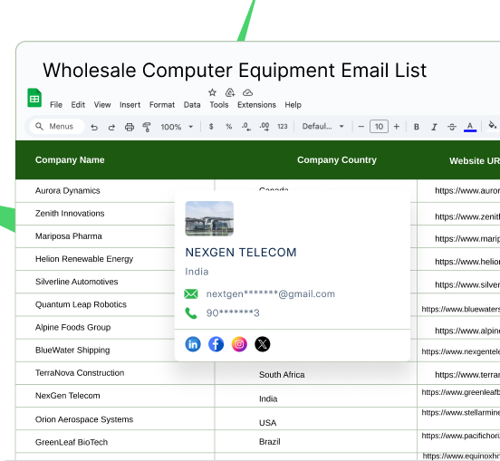Open NexGen Telecom's X profile
The width and height of the screenshot is (500, 461).
click(x=263, y=344)
